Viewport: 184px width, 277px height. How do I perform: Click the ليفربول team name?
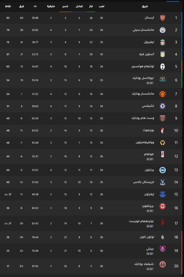coord(149,42)
